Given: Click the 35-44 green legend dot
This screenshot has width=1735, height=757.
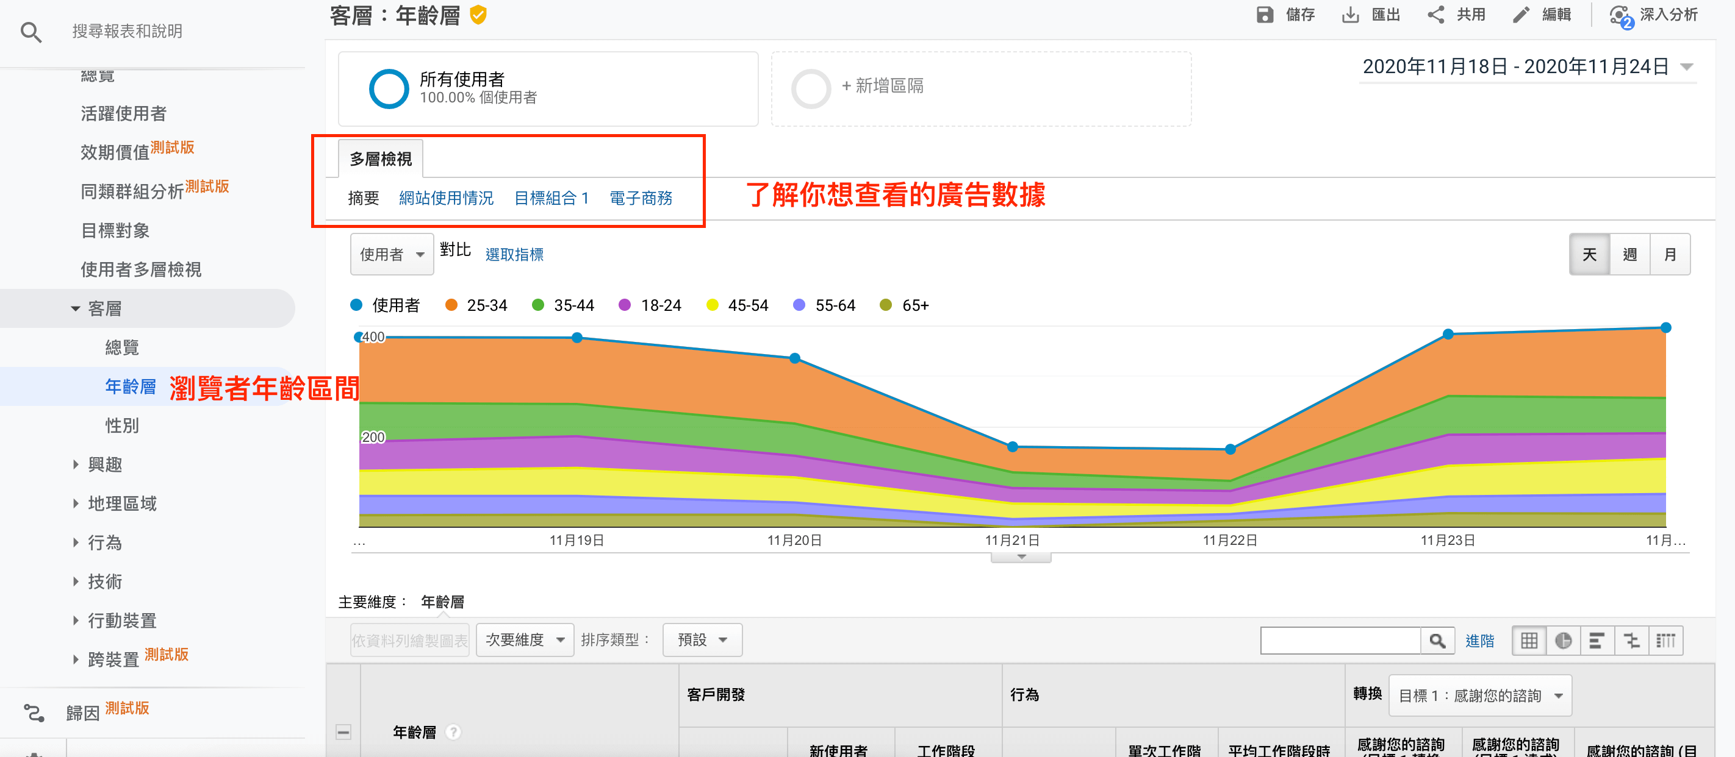Looking at the screenshot, I should coord(538,305).
